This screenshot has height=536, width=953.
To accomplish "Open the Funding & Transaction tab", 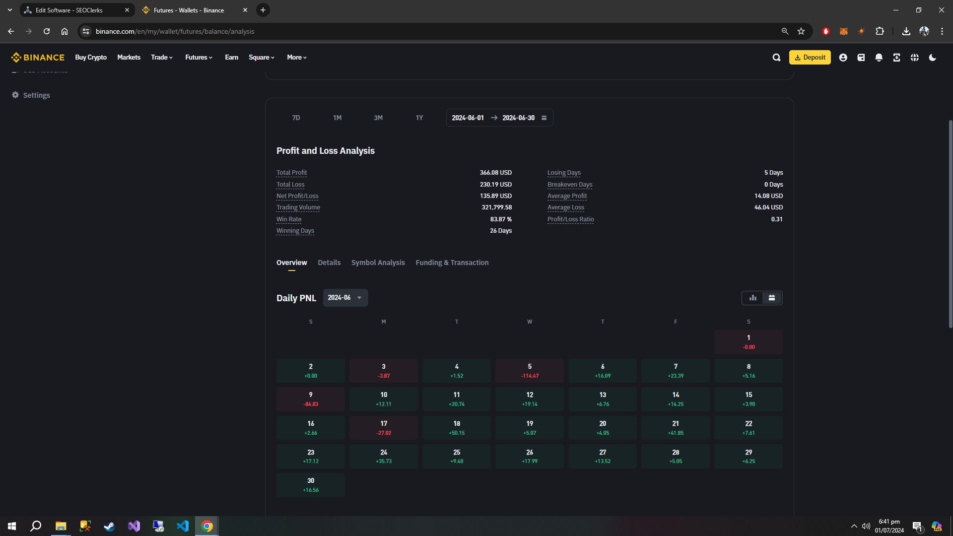I will (x=452, y=263).
